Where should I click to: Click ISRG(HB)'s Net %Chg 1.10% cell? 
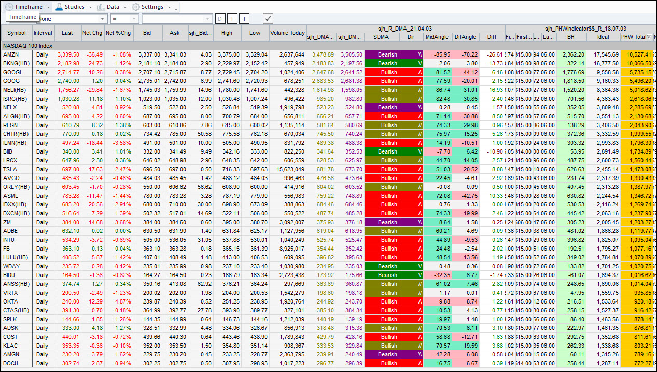click(119, 99)
